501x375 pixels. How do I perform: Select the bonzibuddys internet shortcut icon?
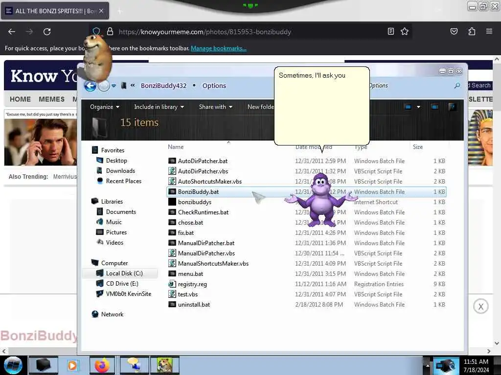coord(172,202)
